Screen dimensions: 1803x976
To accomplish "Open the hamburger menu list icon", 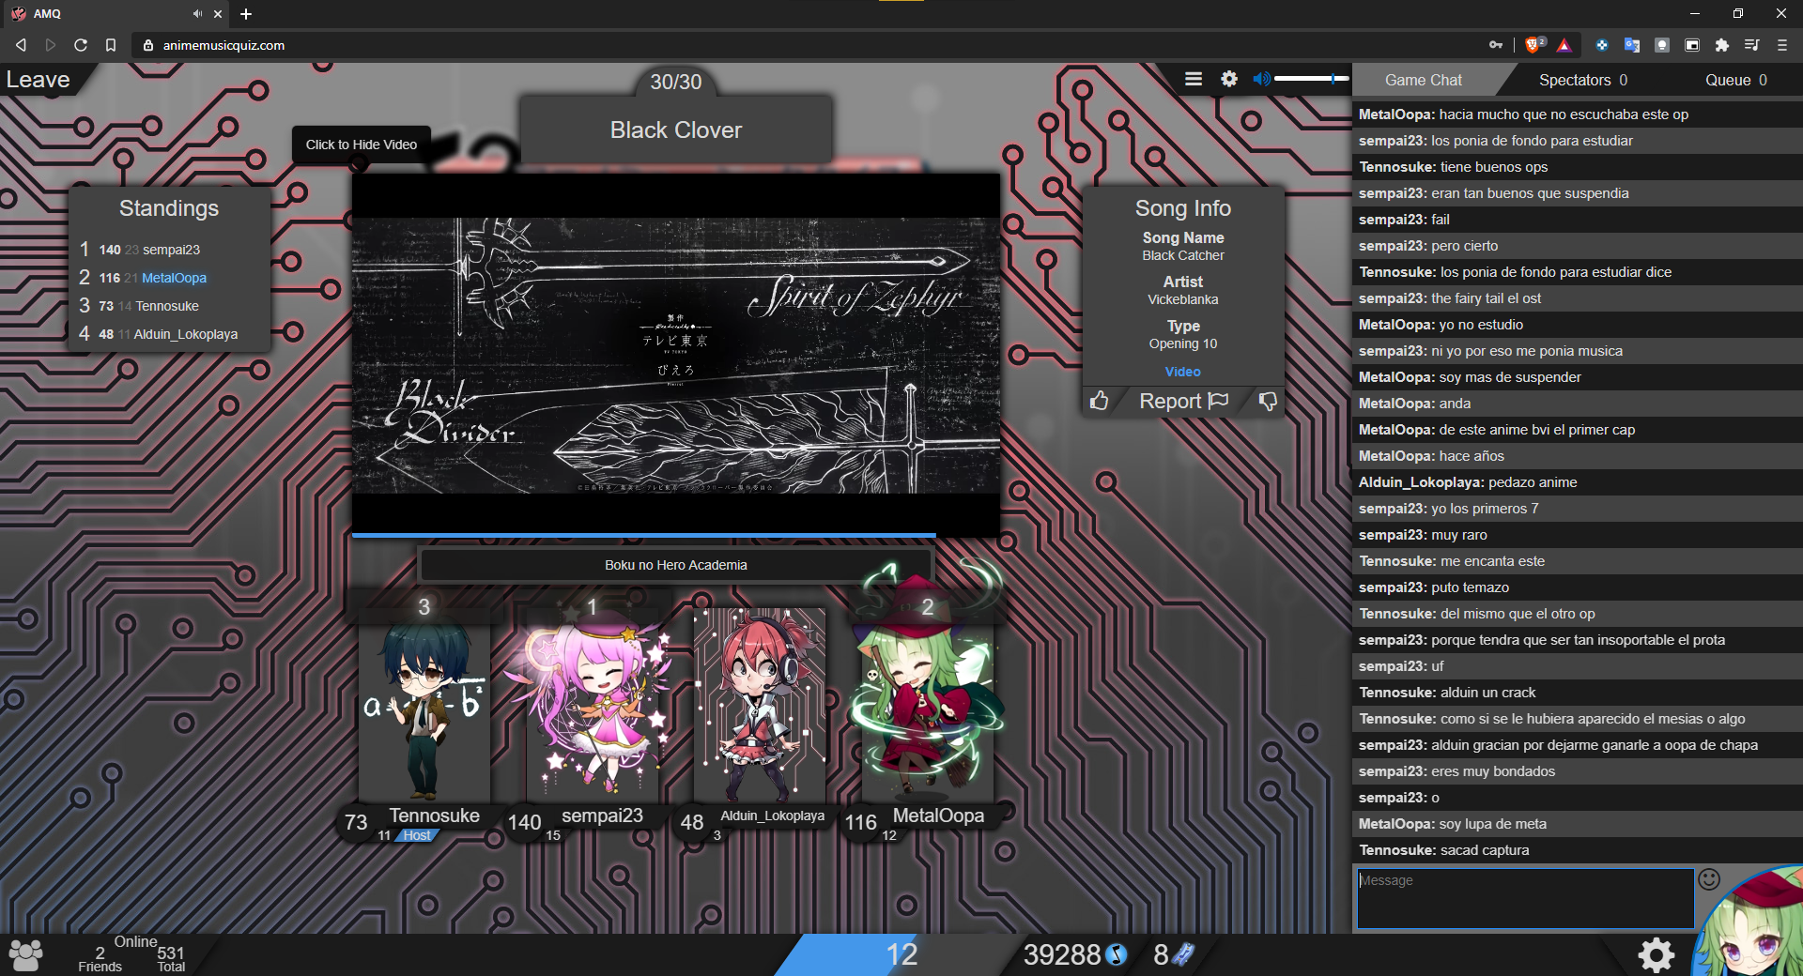I will tap(1194, 80).
